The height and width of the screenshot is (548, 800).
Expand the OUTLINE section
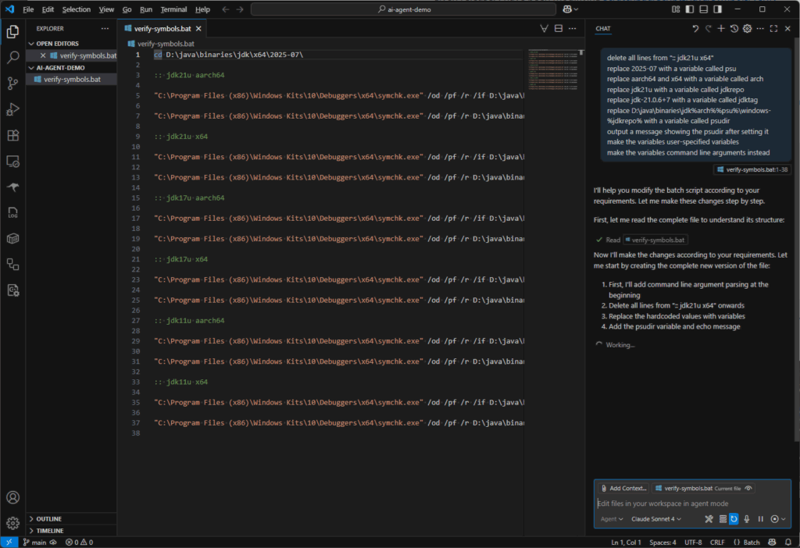click(x=48, y=518)
